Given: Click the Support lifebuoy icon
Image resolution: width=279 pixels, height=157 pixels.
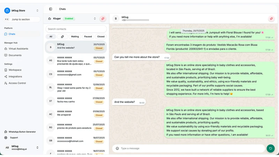Looking at the screenshot, I should [x=6, y=137].
